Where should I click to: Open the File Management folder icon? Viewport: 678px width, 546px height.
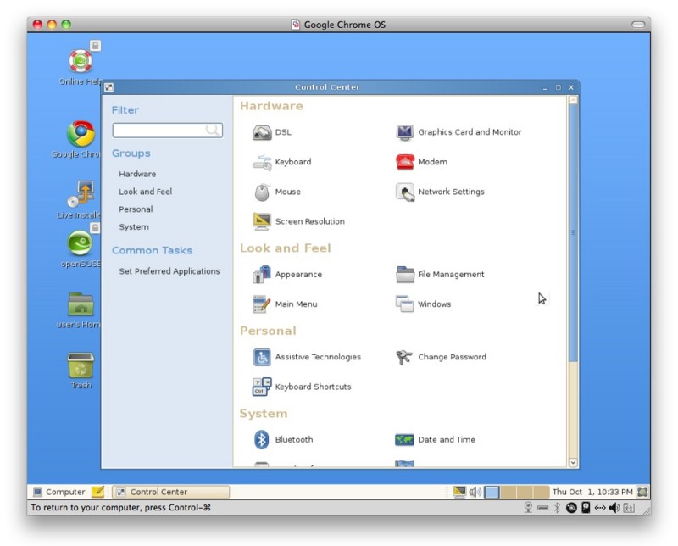pos(405,275)
